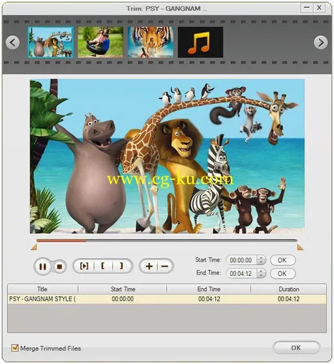Pause the video playback

point(42,267)
